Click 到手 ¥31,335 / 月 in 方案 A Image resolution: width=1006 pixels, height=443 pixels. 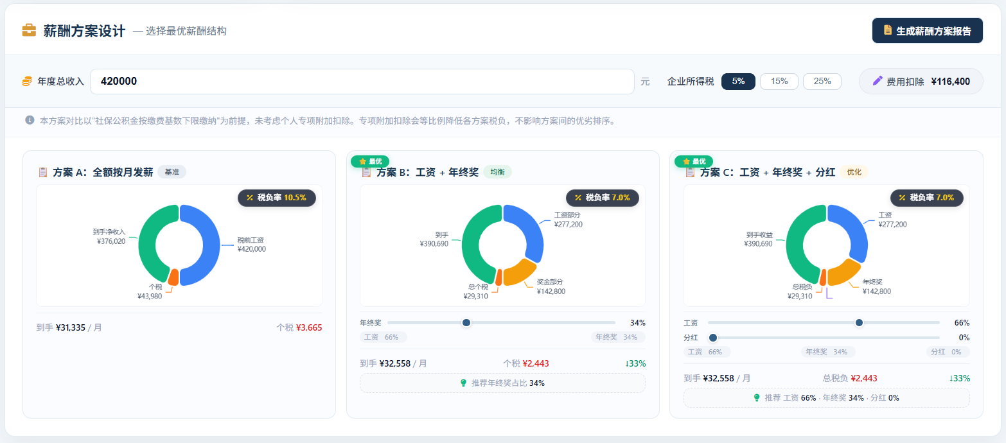(69, 327)
